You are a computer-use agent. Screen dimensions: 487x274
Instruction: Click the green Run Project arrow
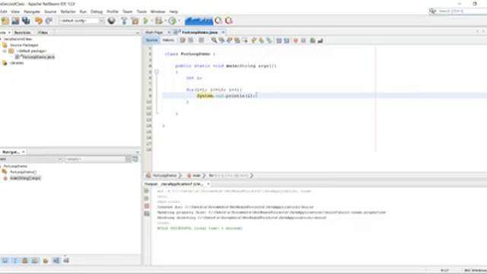(x=145, y=21)
